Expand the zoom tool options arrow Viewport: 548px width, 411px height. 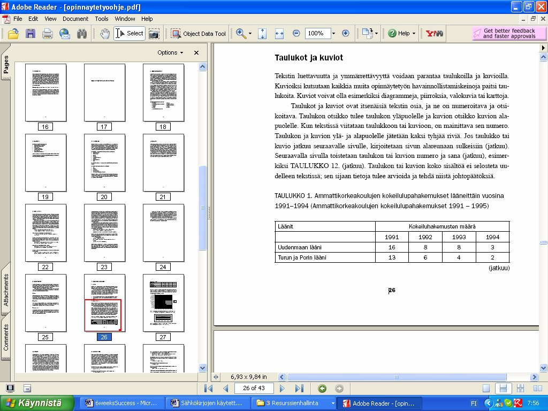pos(250,34)
